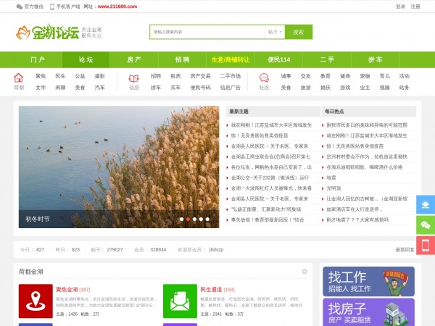Click the search keyword input field

click(x=207, y=32)
